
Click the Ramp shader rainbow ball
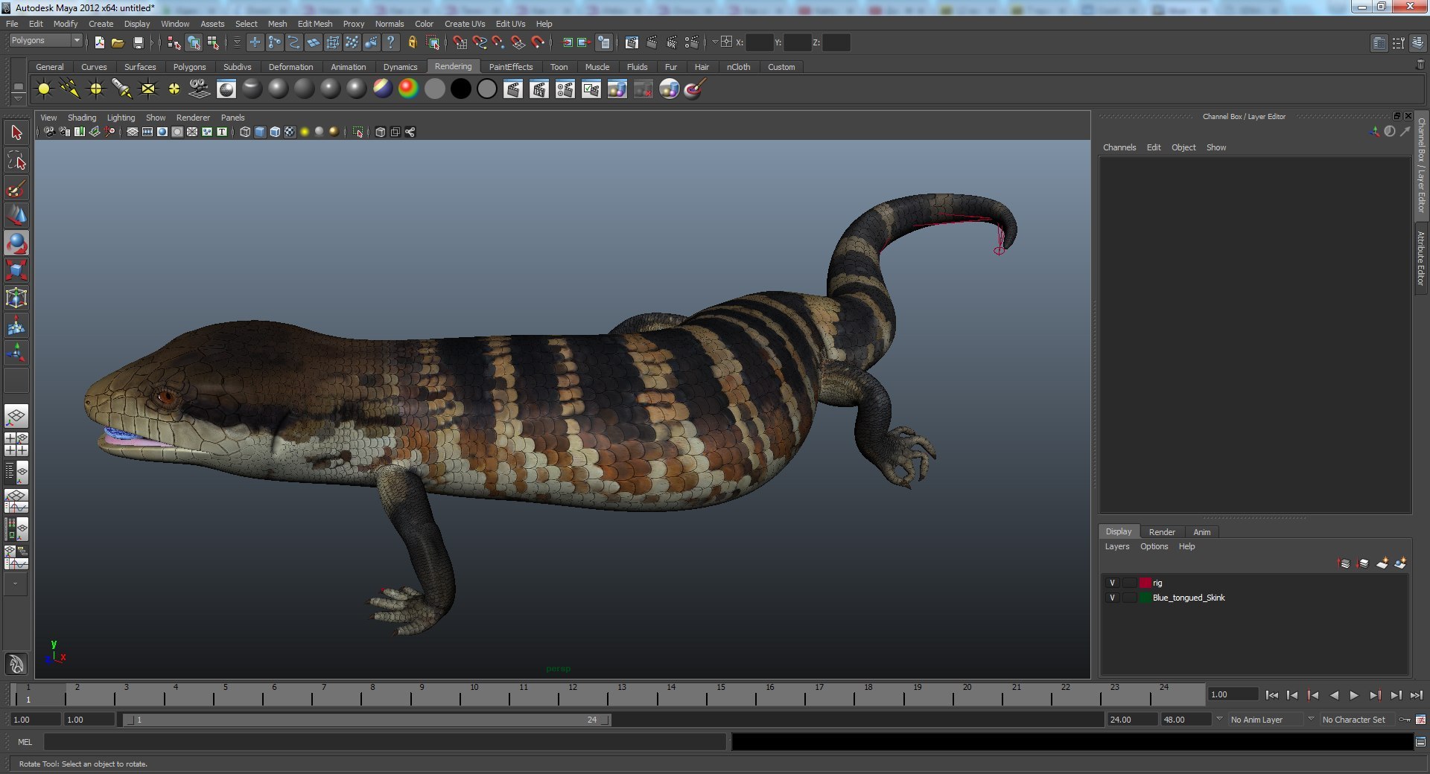tap(408, 89)
